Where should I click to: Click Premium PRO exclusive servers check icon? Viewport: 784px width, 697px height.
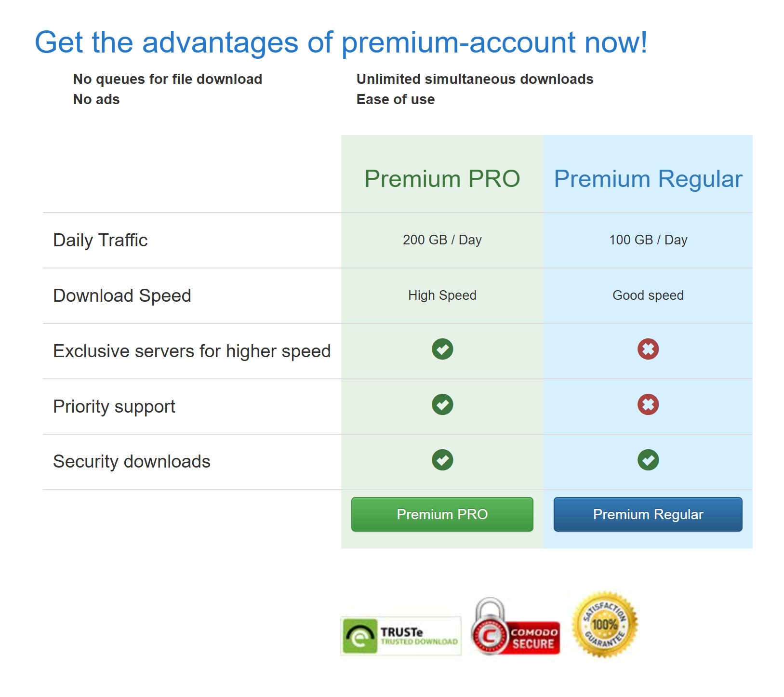(442, 349)
